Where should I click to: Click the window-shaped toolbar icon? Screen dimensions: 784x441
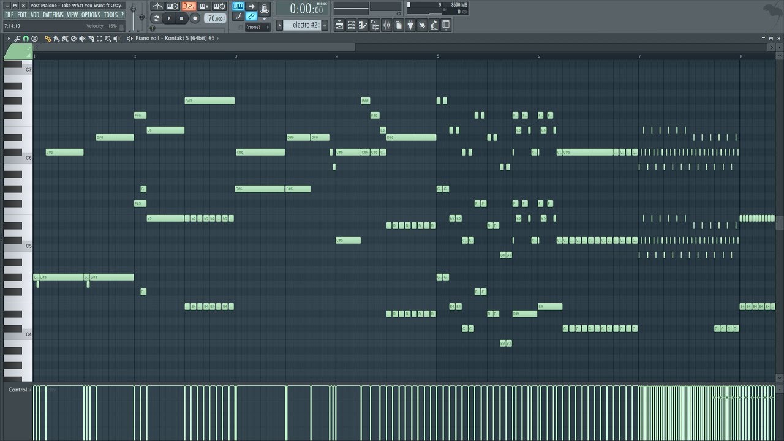click(x=446, y=25)
